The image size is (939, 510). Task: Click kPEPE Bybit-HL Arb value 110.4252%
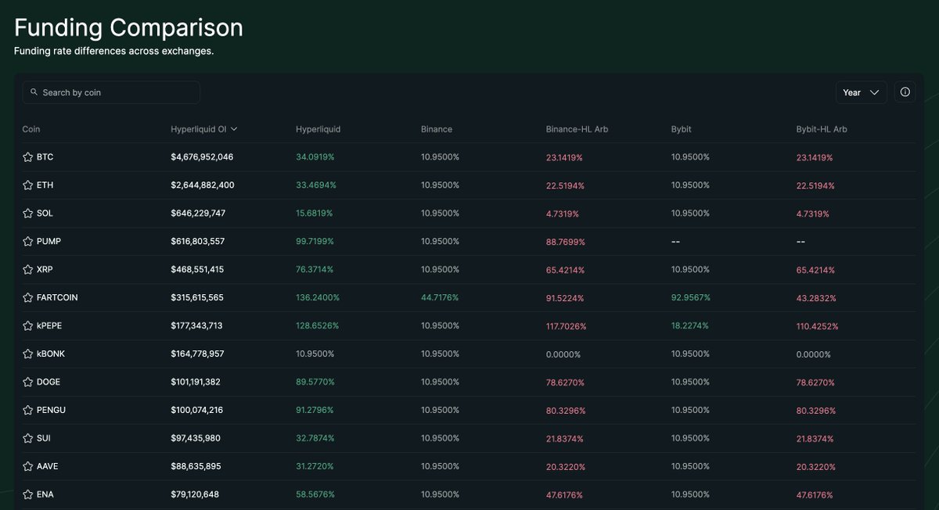(818, 326)
